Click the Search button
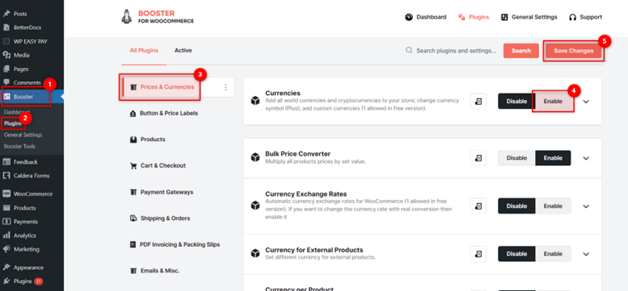 (x=521, y=51)
